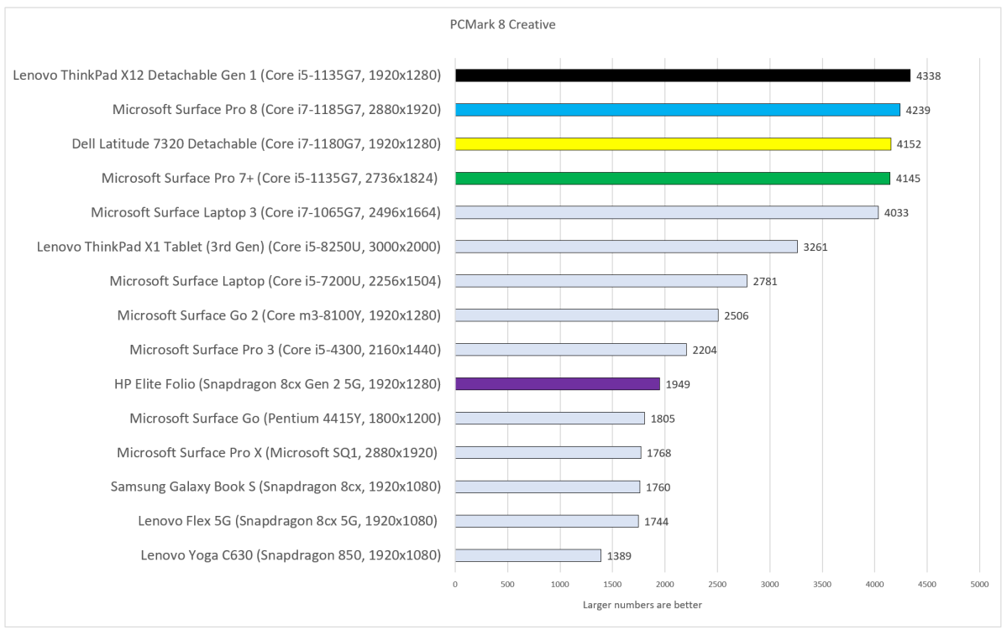Screen dimensions: 1007x635
Task: Click the HP Elite Folio label
Action: coord(277,383)
